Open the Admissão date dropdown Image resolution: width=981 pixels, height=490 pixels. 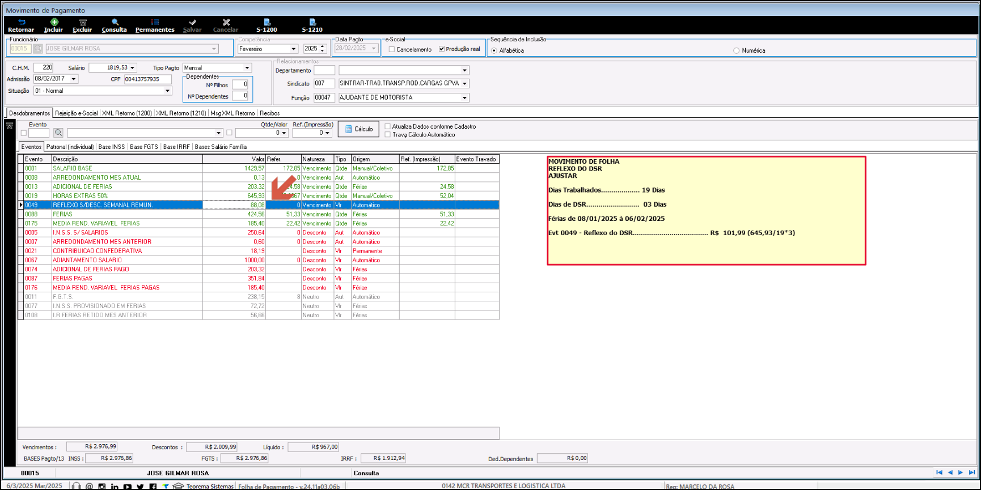pyautogui.click(x=74, y=79)
